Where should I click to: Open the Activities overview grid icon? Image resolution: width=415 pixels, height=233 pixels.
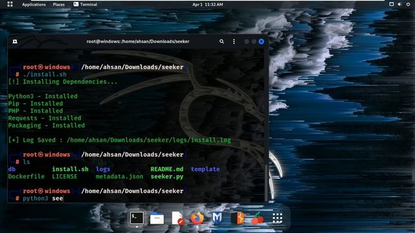tap(10, 4)
